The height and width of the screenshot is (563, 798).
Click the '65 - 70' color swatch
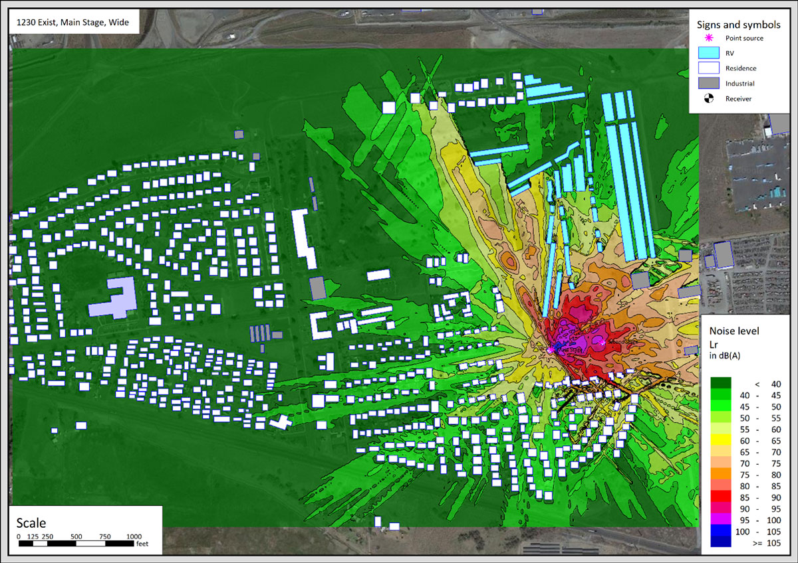(720, 450)
